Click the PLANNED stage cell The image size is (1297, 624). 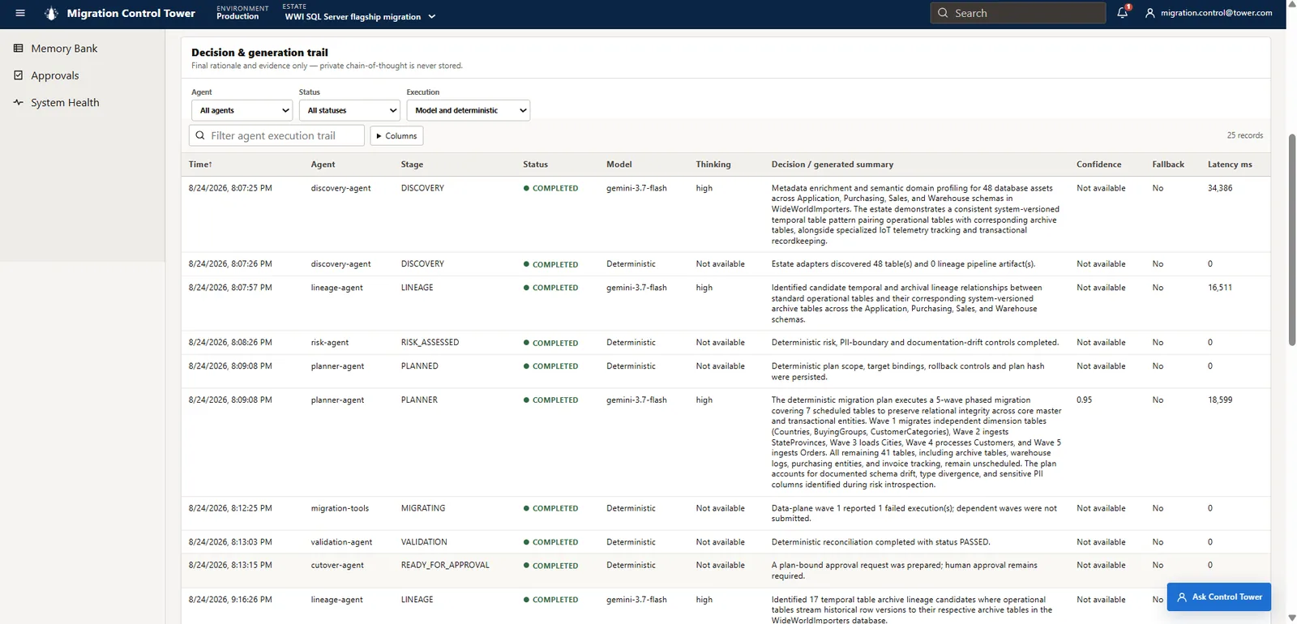[x=420, y=366]
